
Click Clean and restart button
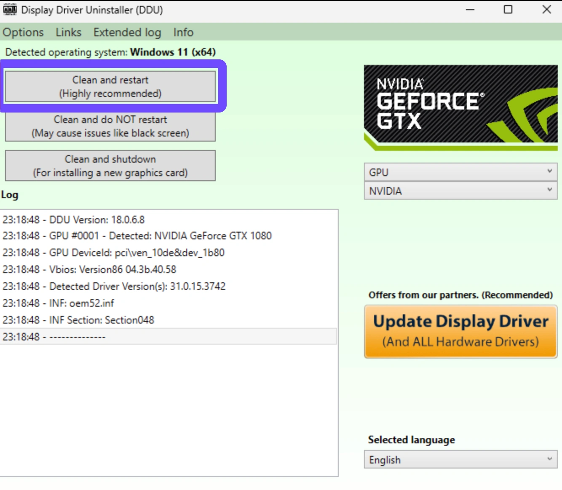click(x=110, y=86)
